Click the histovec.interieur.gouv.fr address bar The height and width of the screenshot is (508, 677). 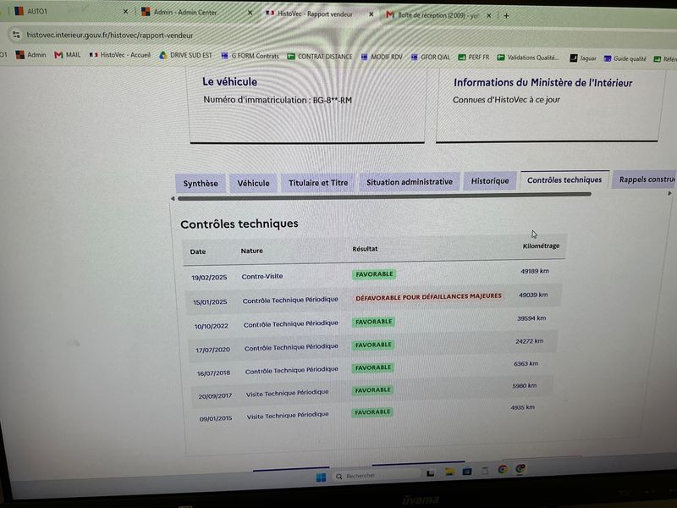point(110,36)
